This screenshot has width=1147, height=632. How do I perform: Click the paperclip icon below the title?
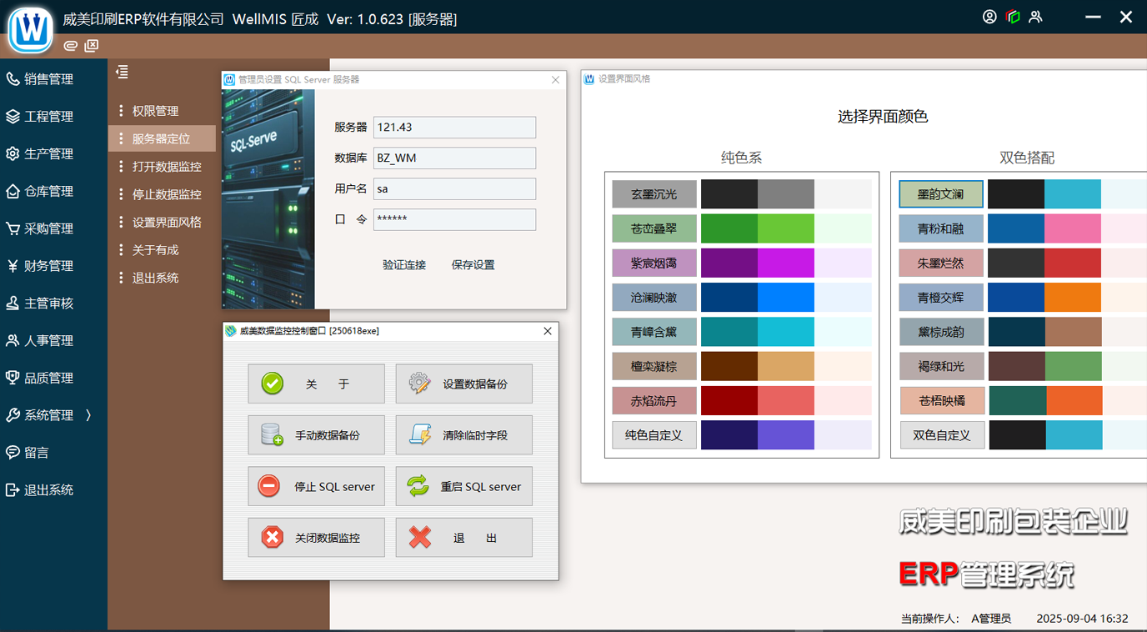(x=71, y=46)
